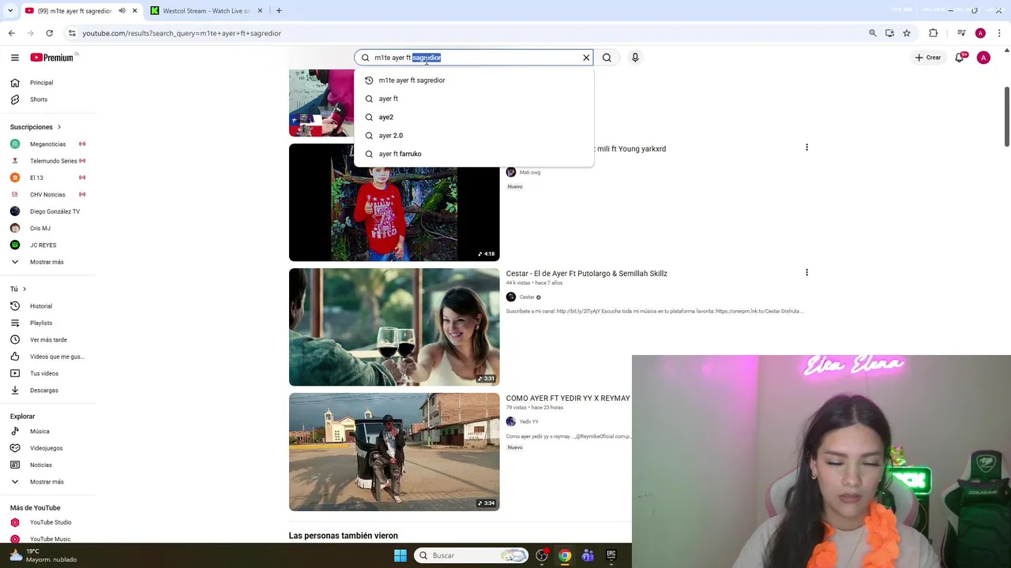Open the Windows Start menu
Viewport: 1011px width, 568px height.
[400, 555]
